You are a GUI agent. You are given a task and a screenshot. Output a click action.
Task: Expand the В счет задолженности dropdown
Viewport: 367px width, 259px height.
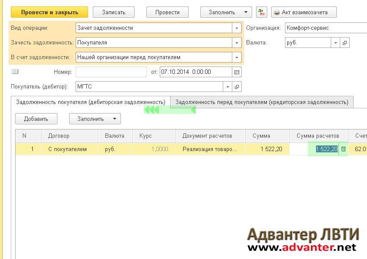237,57
